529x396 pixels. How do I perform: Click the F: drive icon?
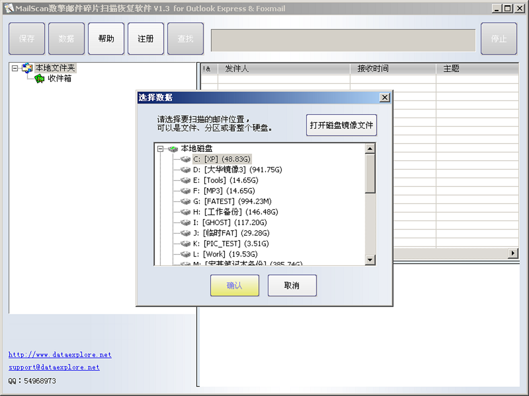[x=186, y=191]
